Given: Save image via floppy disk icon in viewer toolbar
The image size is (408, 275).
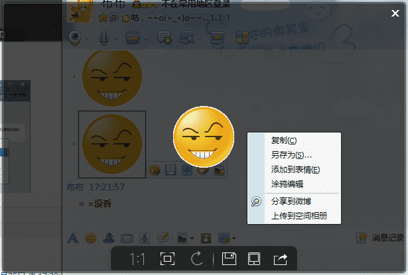Looking at the screenshot, I should (x=229, y=258).
